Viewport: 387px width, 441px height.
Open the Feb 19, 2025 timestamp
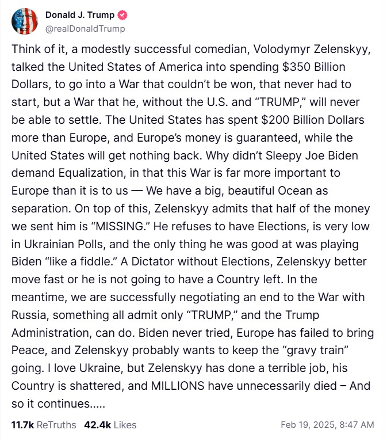point(308,425)
